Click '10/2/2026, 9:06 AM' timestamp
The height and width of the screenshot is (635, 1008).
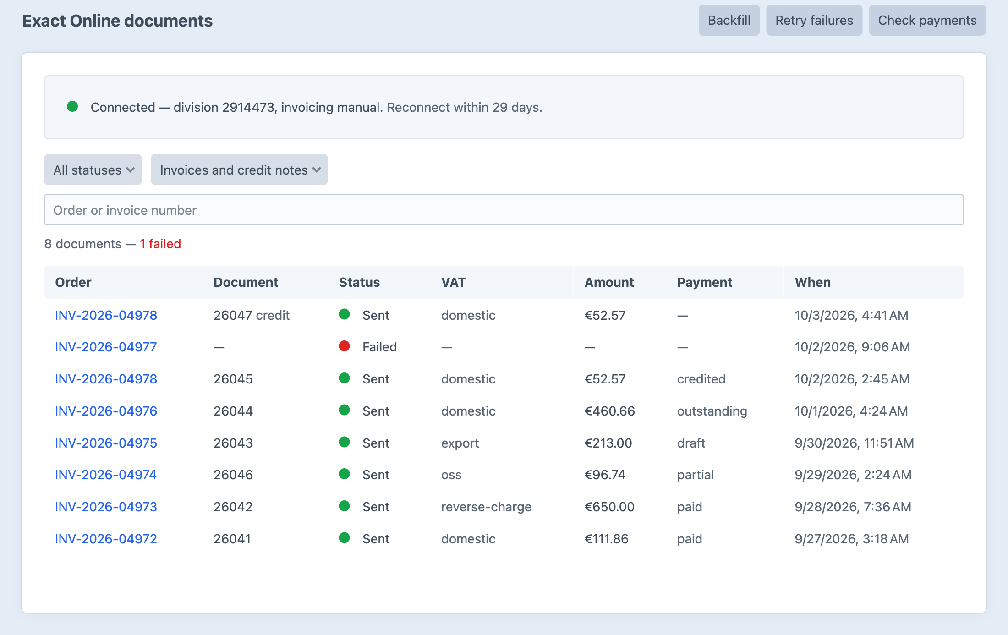pos(852,347)
